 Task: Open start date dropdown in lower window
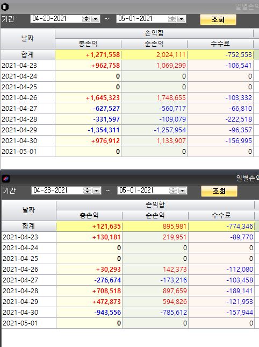tap(97, 190)
